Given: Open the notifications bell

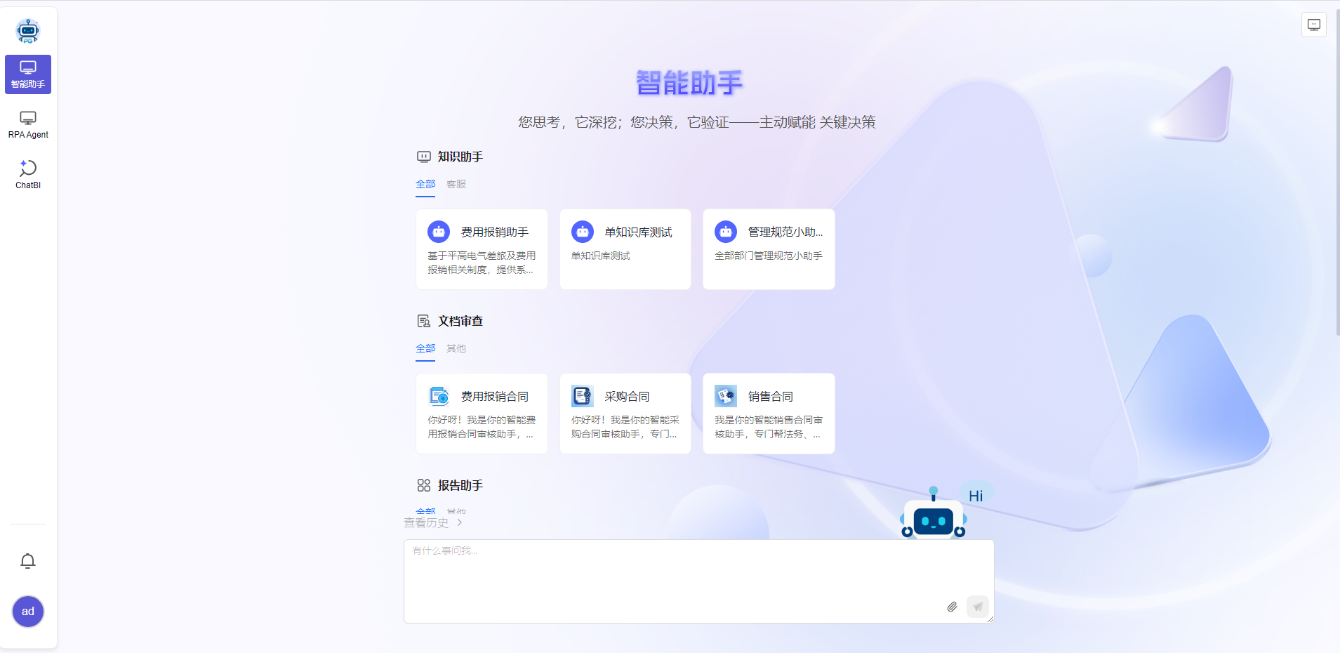Looking at the screenshot, I should 28,561.
